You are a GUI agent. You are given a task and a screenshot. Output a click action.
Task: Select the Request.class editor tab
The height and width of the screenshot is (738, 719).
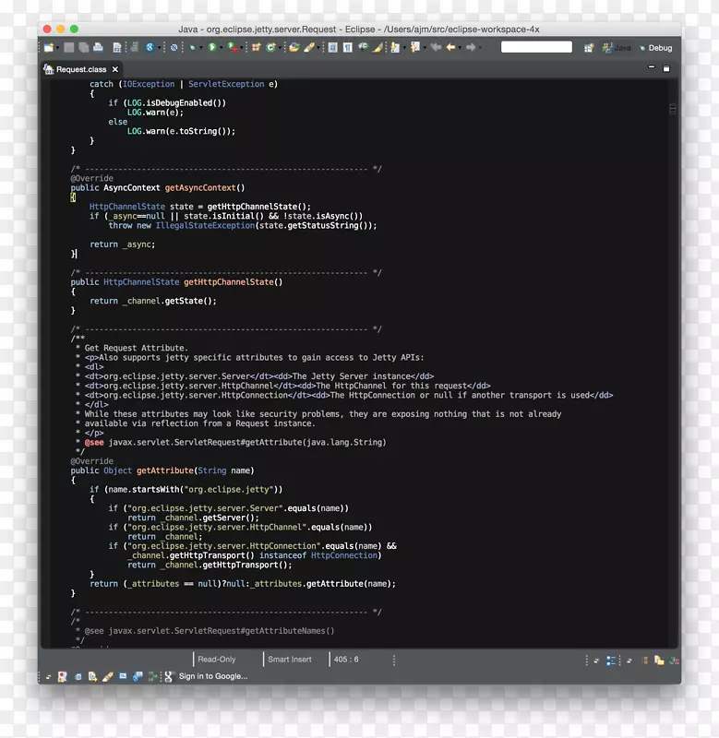tap(81, 69)
